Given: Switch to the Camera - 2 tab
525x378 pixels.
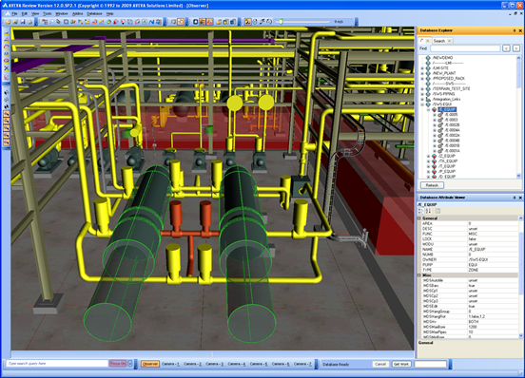Looking at the screenshot, I should [x=192, y=364].
